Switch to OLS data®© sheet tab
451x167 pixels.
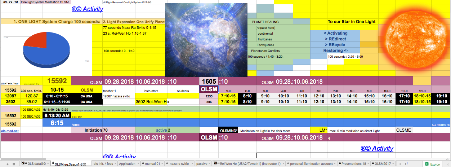tap(35, 164)
